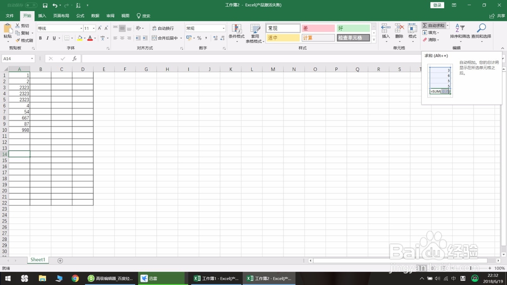Select the Sheet1 tab
Image resolution: width=507 pixels, height=285 pixels.
(38, 260)
